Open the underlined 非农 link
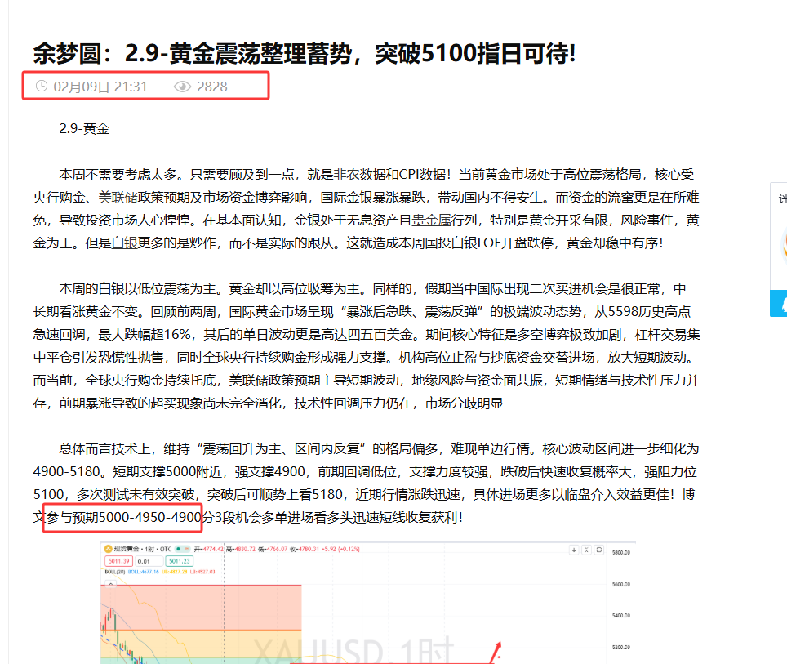The width and height of the screenshot is (787, 664). 346,174
